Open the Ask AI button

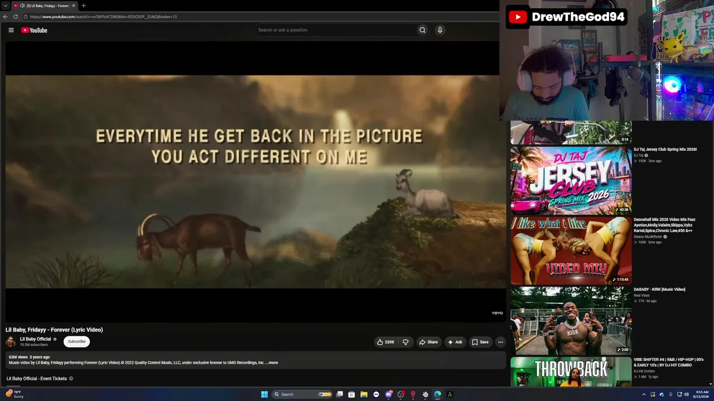(455, 342)
